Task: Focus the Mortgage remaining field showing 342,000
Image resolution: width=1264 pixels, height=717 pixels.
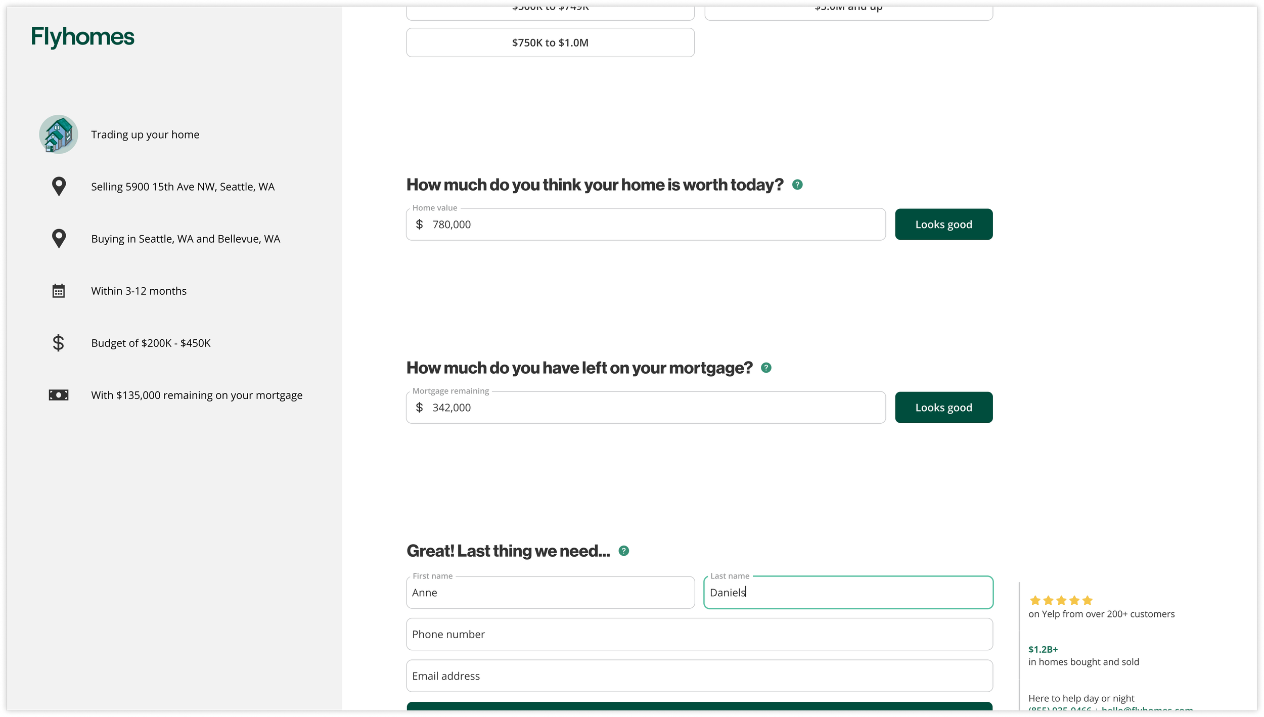Action: (646, 408)
